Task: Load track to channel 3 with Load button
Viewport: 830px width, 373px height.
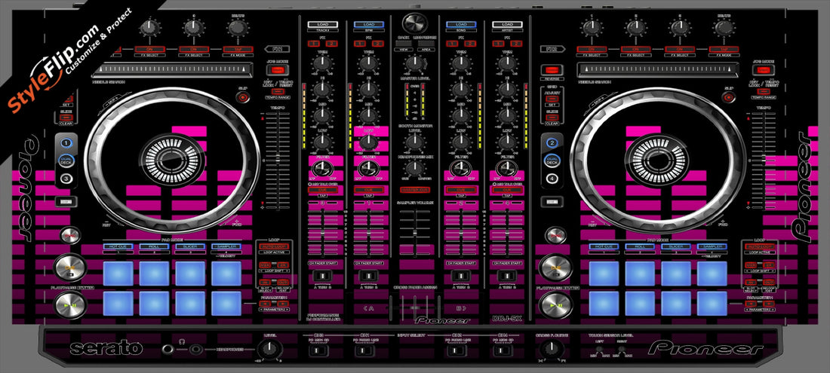Action: (323, 24)
